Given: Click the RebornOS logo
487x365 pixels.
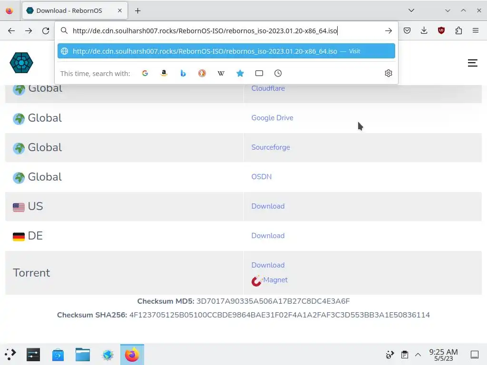Looking at the screenshot, I should [21, 63].
